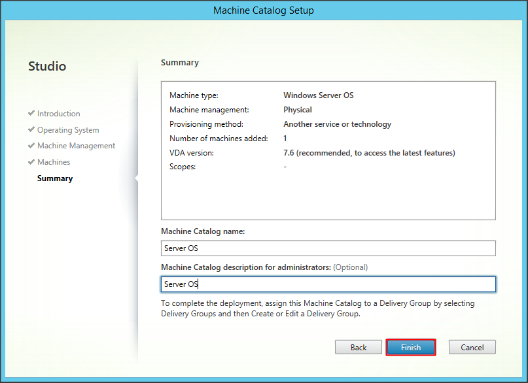This screenshot has width=528, height=383.
Task: Go to the Introduction step label
Action: (59, 114)
